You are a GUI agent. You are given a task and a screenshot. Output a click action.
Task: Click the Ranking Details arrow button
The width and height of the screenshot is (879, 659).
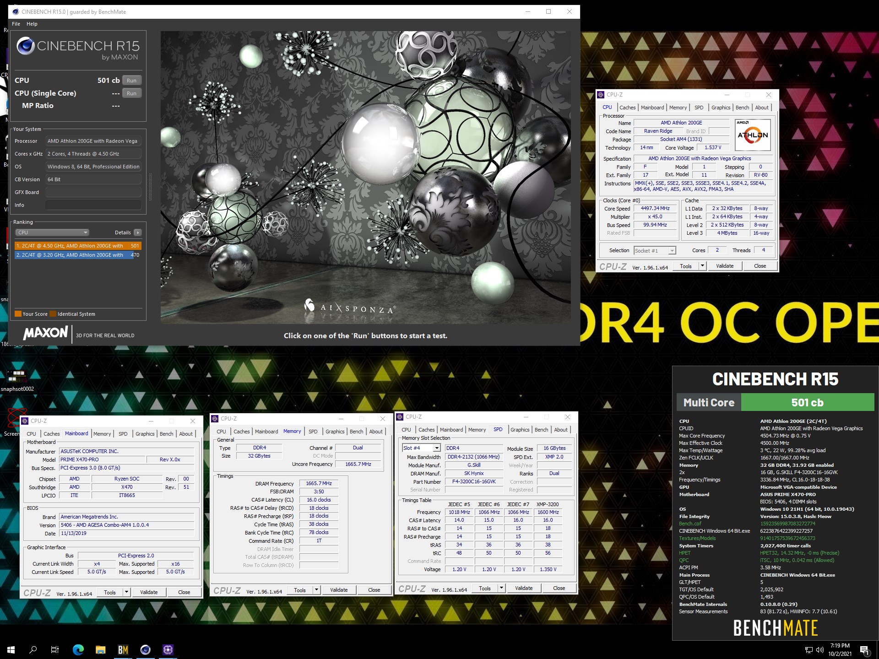click(138, 232)
